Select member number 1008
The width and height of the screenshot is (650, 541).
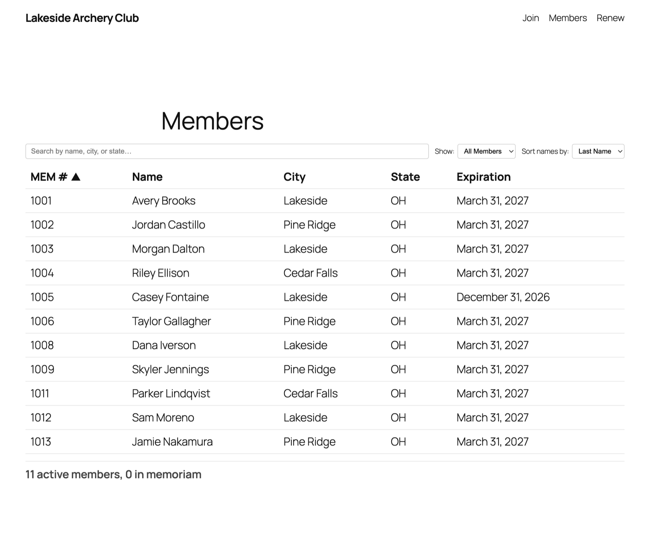pyautogui.click(x=42, y=345)
